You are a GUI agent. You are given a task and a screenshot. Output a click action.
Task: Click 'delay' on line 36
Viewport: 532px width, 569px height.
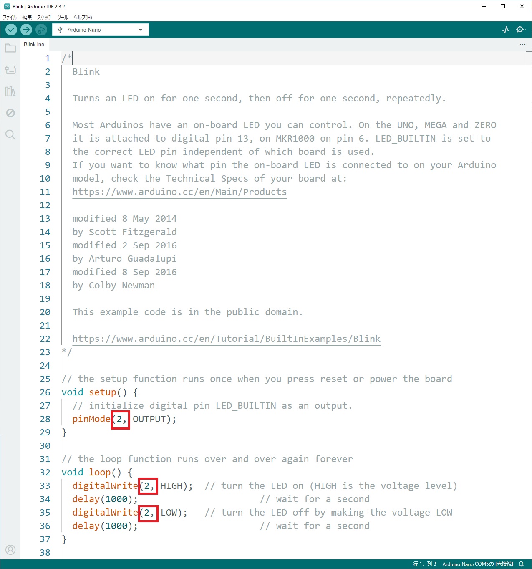coord(86,526)
